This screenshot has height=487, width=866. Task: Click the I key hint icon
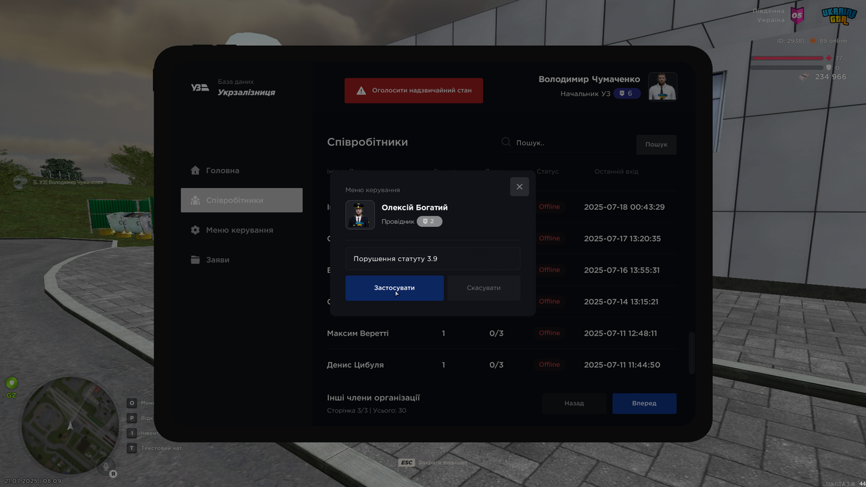[133, 433]
